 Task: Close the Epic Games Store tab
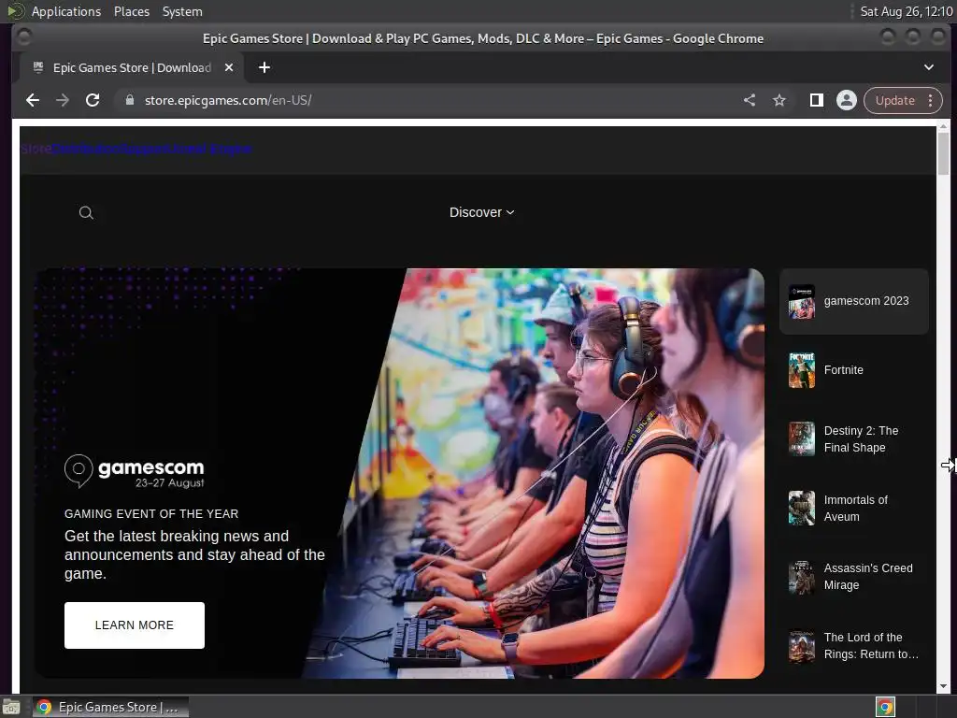click(x=229, y=67)
